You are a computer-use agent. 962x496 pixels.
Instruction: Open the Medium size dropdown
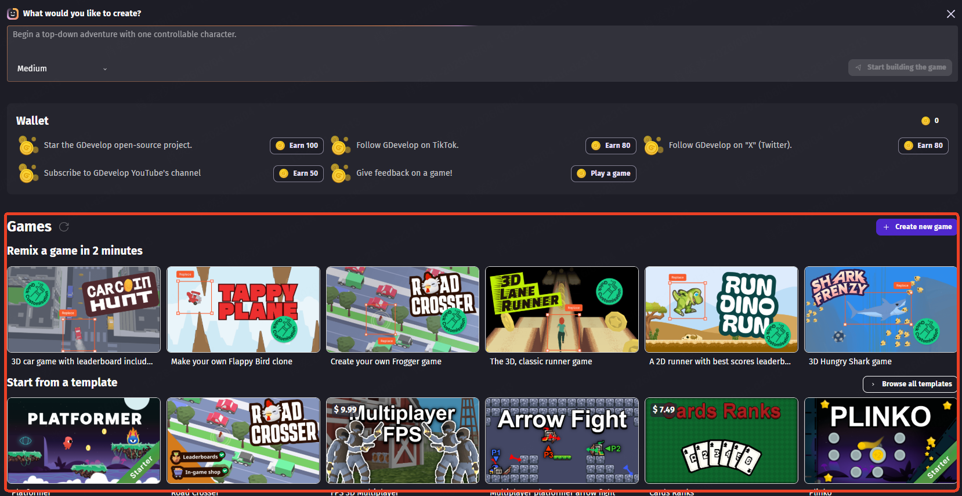pyautogui.click(x=62, y=68)
